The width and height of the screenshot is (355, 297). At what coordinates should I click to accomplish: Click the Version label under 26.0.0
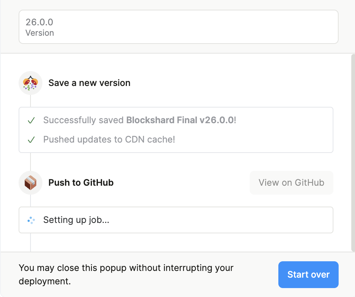[39, 33]
